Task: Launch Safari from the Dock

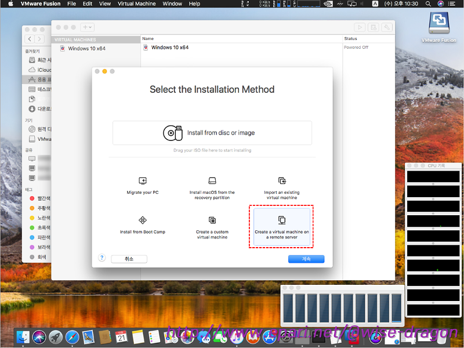Action: point(72,337)
